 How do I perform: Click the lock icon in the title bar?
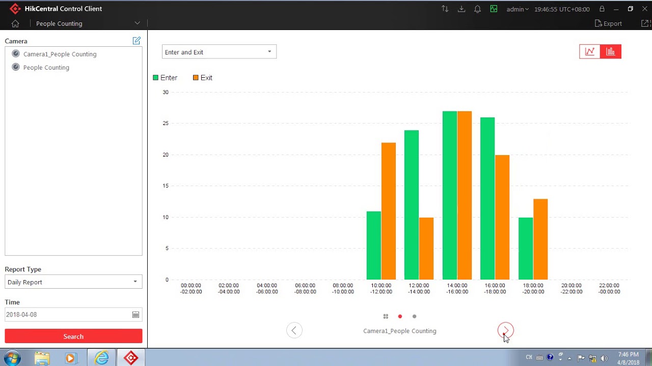(602, 9)
